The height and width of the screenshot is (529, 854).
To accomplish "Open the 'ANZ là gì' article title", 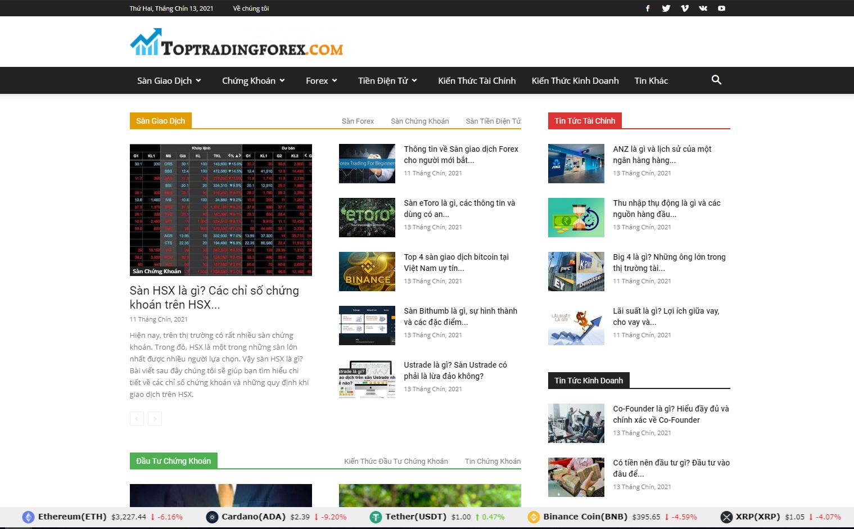I will 662,155.
